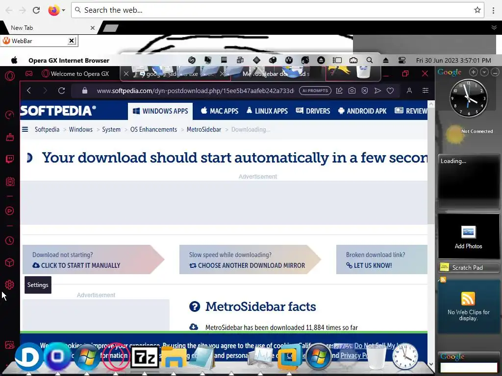Click the send/flow arrow icon in address bar
This screenshot has width=502, height=376.
tap(377, 91)
